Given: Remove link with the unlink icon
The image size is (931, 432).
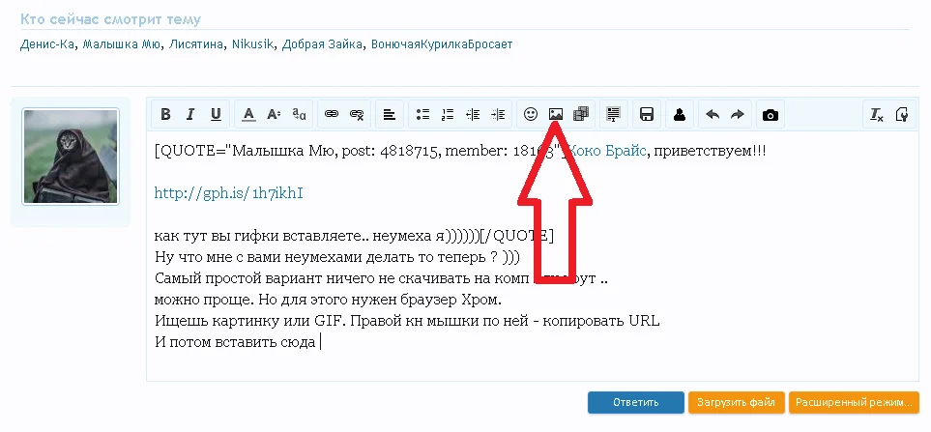Looking at the screenshot, I should [x=357, y=115].
